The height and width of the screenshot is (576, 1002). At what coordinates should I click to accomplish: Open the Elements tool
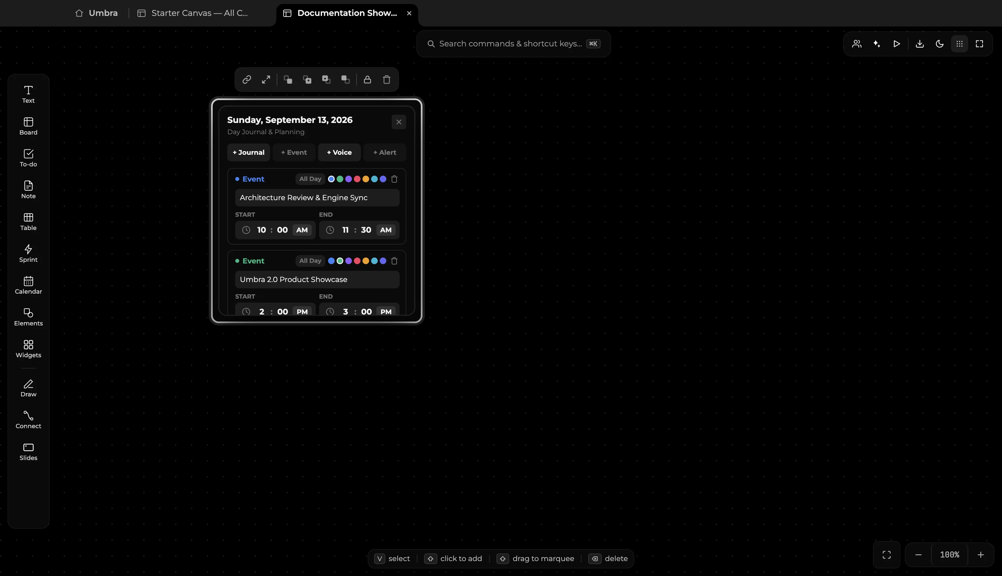[28, 317]
